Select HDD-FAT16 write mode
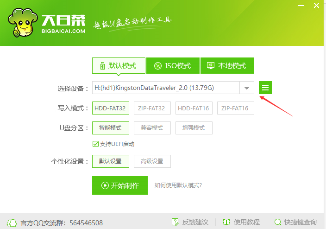This screenshot has width=326, height=229. 194,108
